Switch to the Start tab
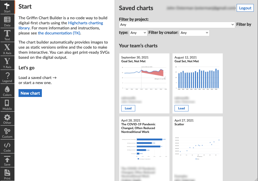The height and width of the screenshot is (181, 258). [x=7, y=7]
